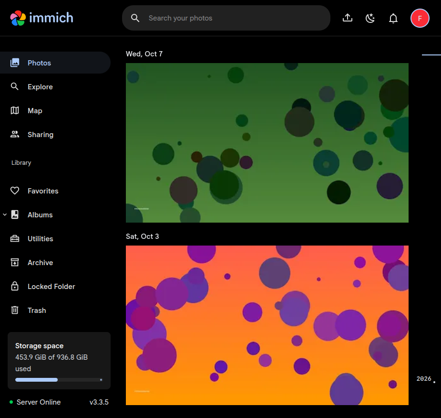This screenshot has height=418, width=441.
Task: Click the 'Server Online' status text
Action: [x=39, y=402]
